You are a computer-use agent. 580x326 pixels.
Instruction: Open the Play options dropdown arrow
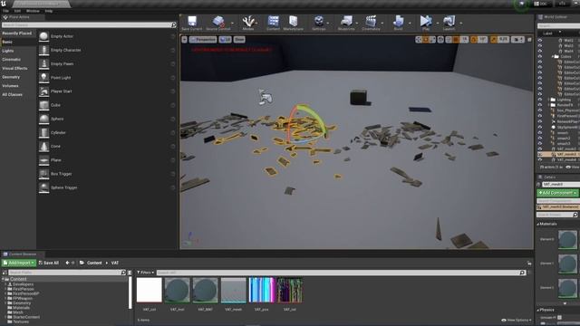coord(437,23)
